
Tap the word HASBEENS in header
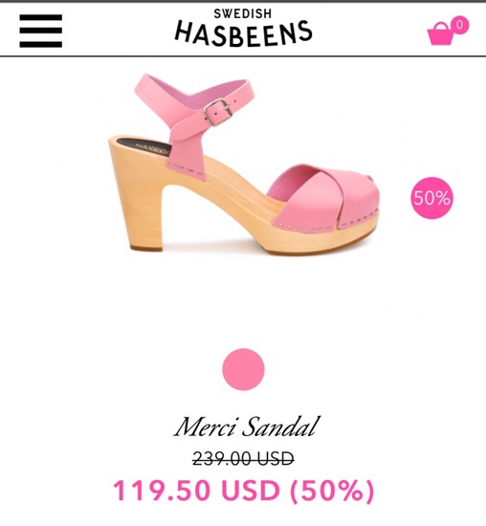pos(243,33)
